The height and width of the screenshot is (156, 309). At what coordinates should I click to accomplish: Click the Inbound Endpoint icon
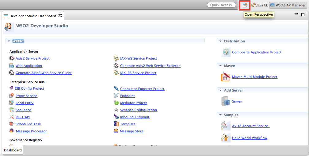click(116, 117)
